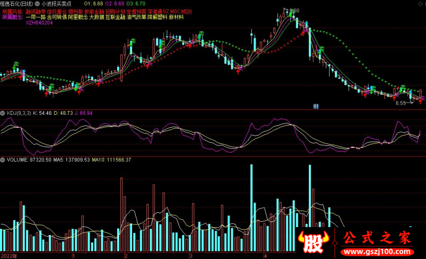This screenshot has width=426, height=259.
Task: Click the 6.55 low price label
Action: coord(400,103)
